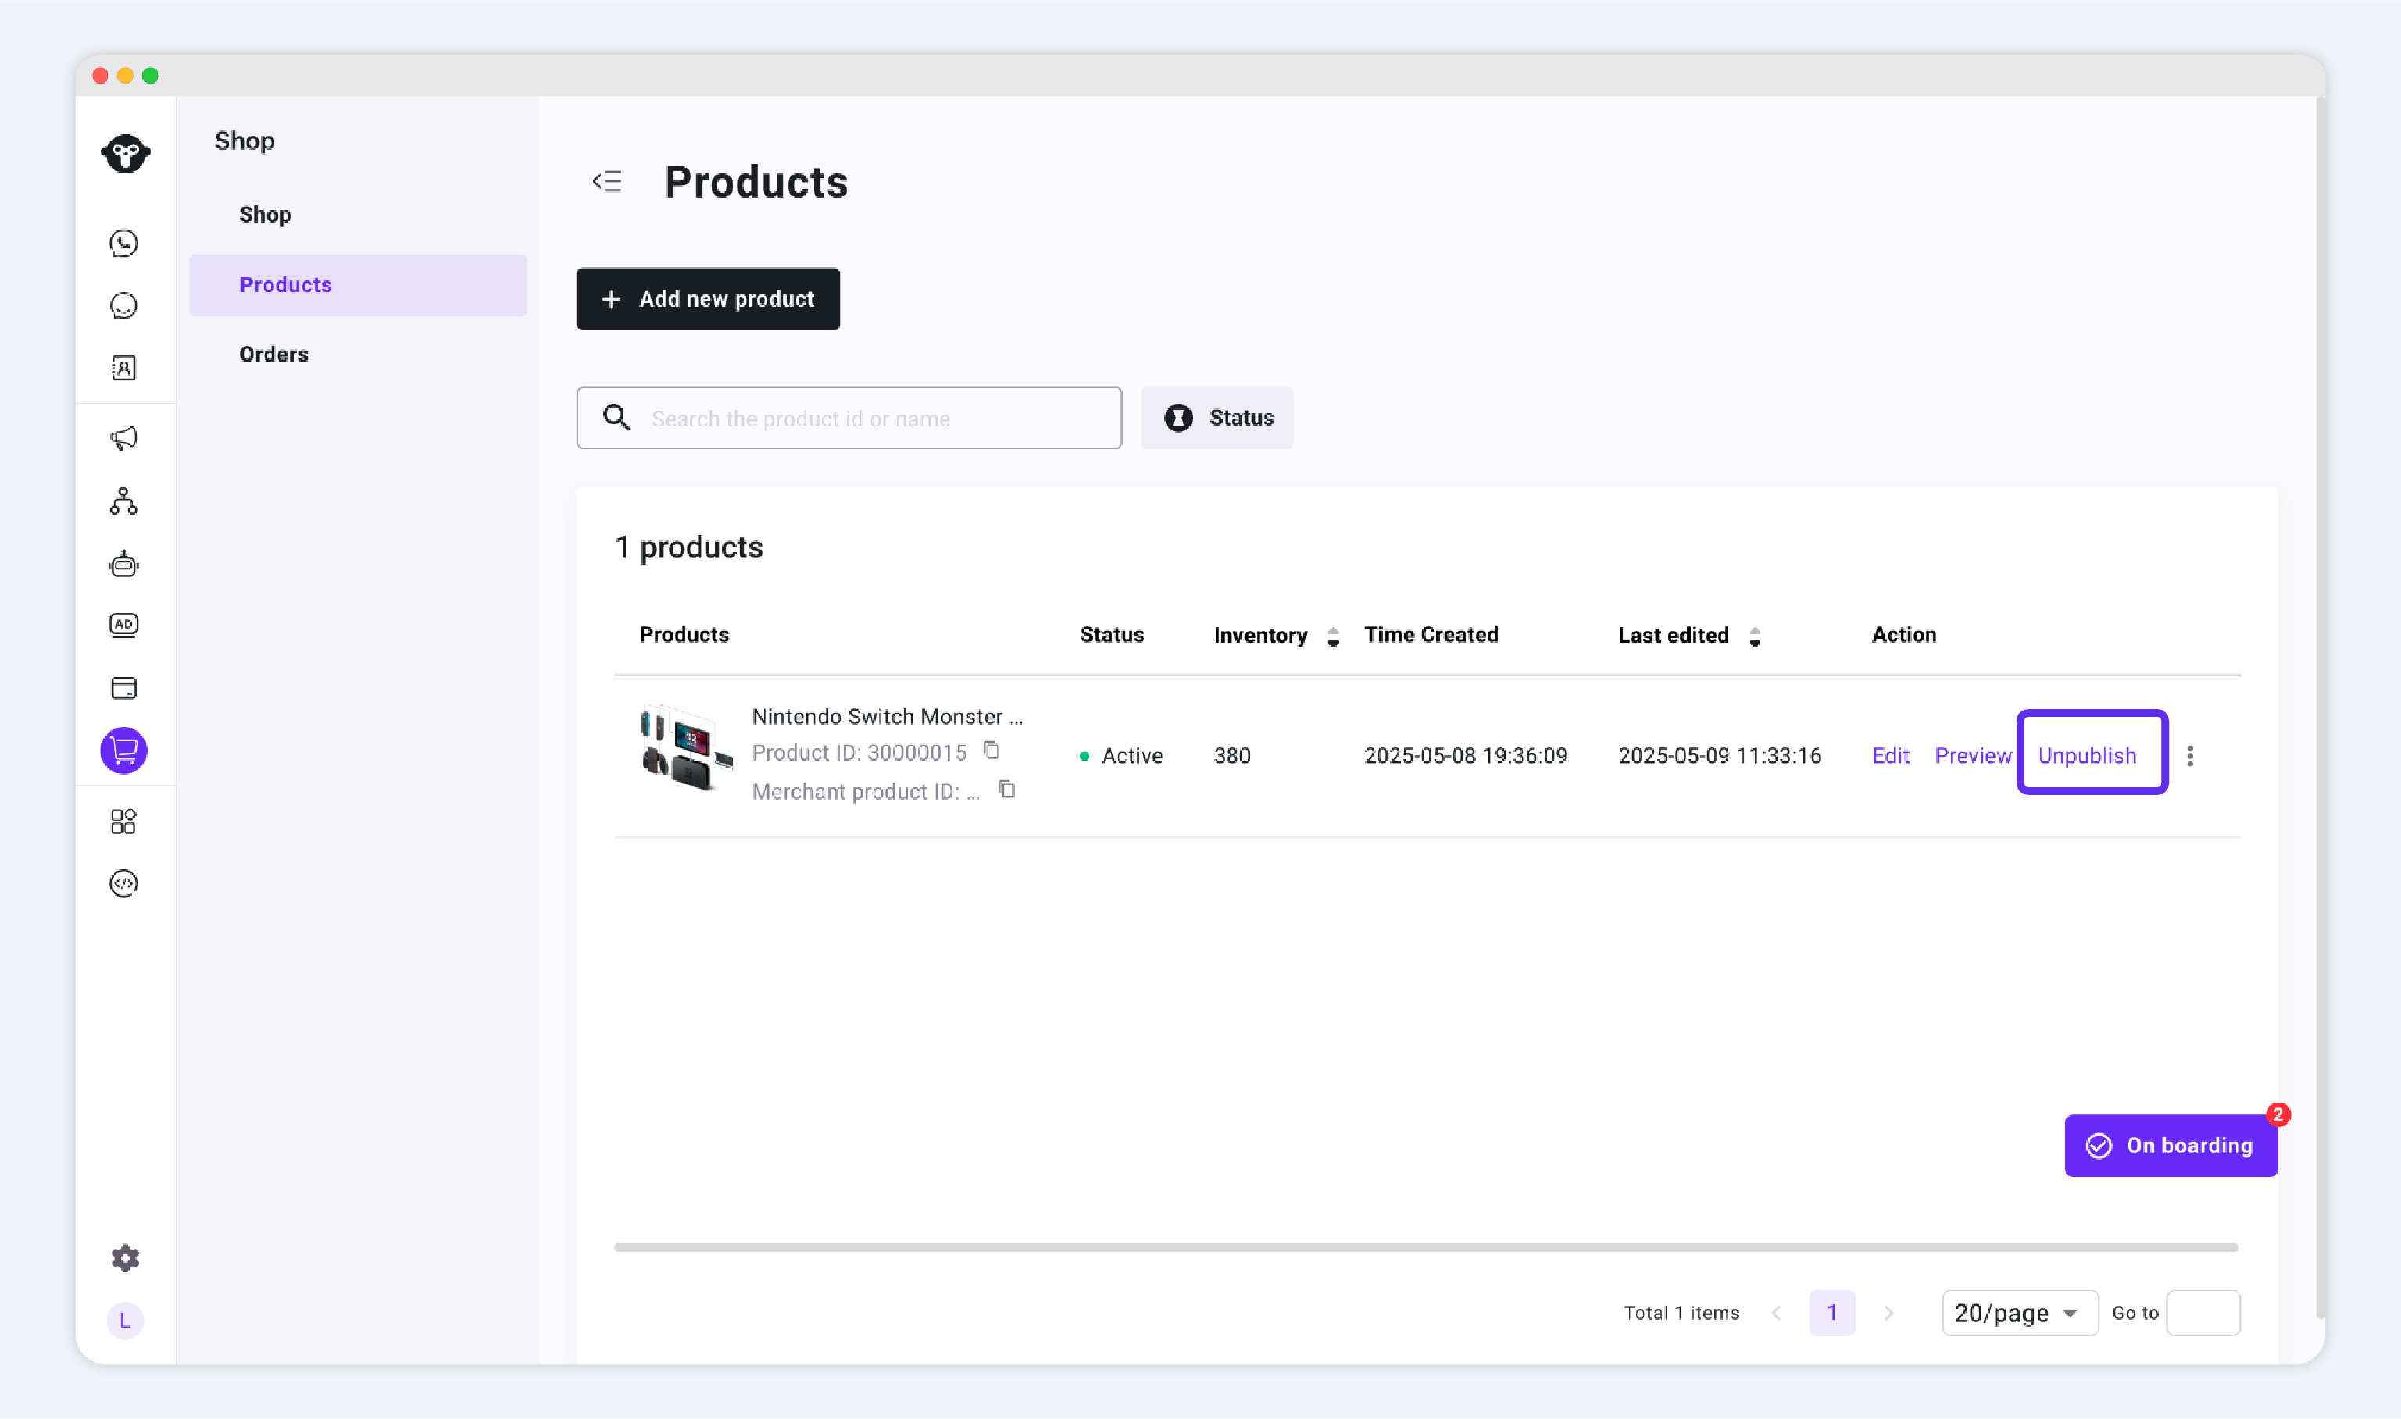Open the three-dot more actions menu
Viewport: 2401px width, 1419px height.
point(2189,755)
